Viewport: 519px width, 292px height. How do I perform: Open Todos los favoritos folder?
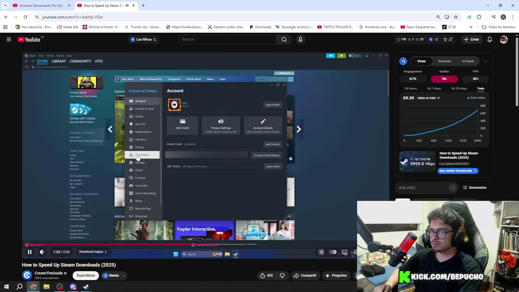pyautogui.click(x=498, y=27)
